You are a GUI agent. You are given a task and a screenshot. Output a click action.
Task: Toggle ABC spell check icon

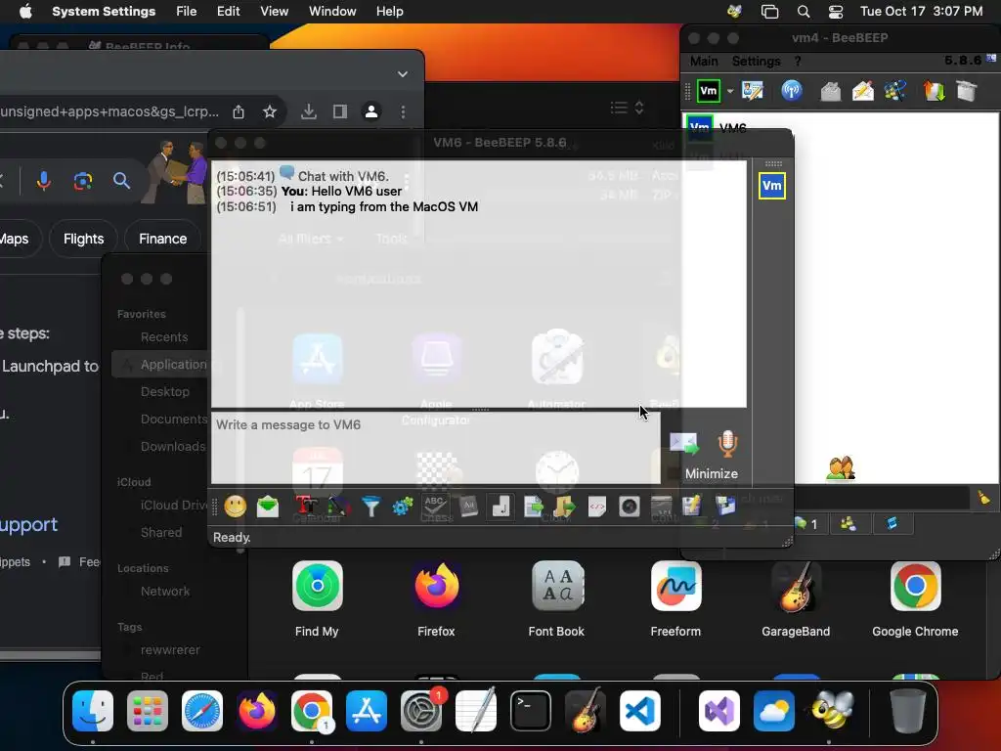435,507
